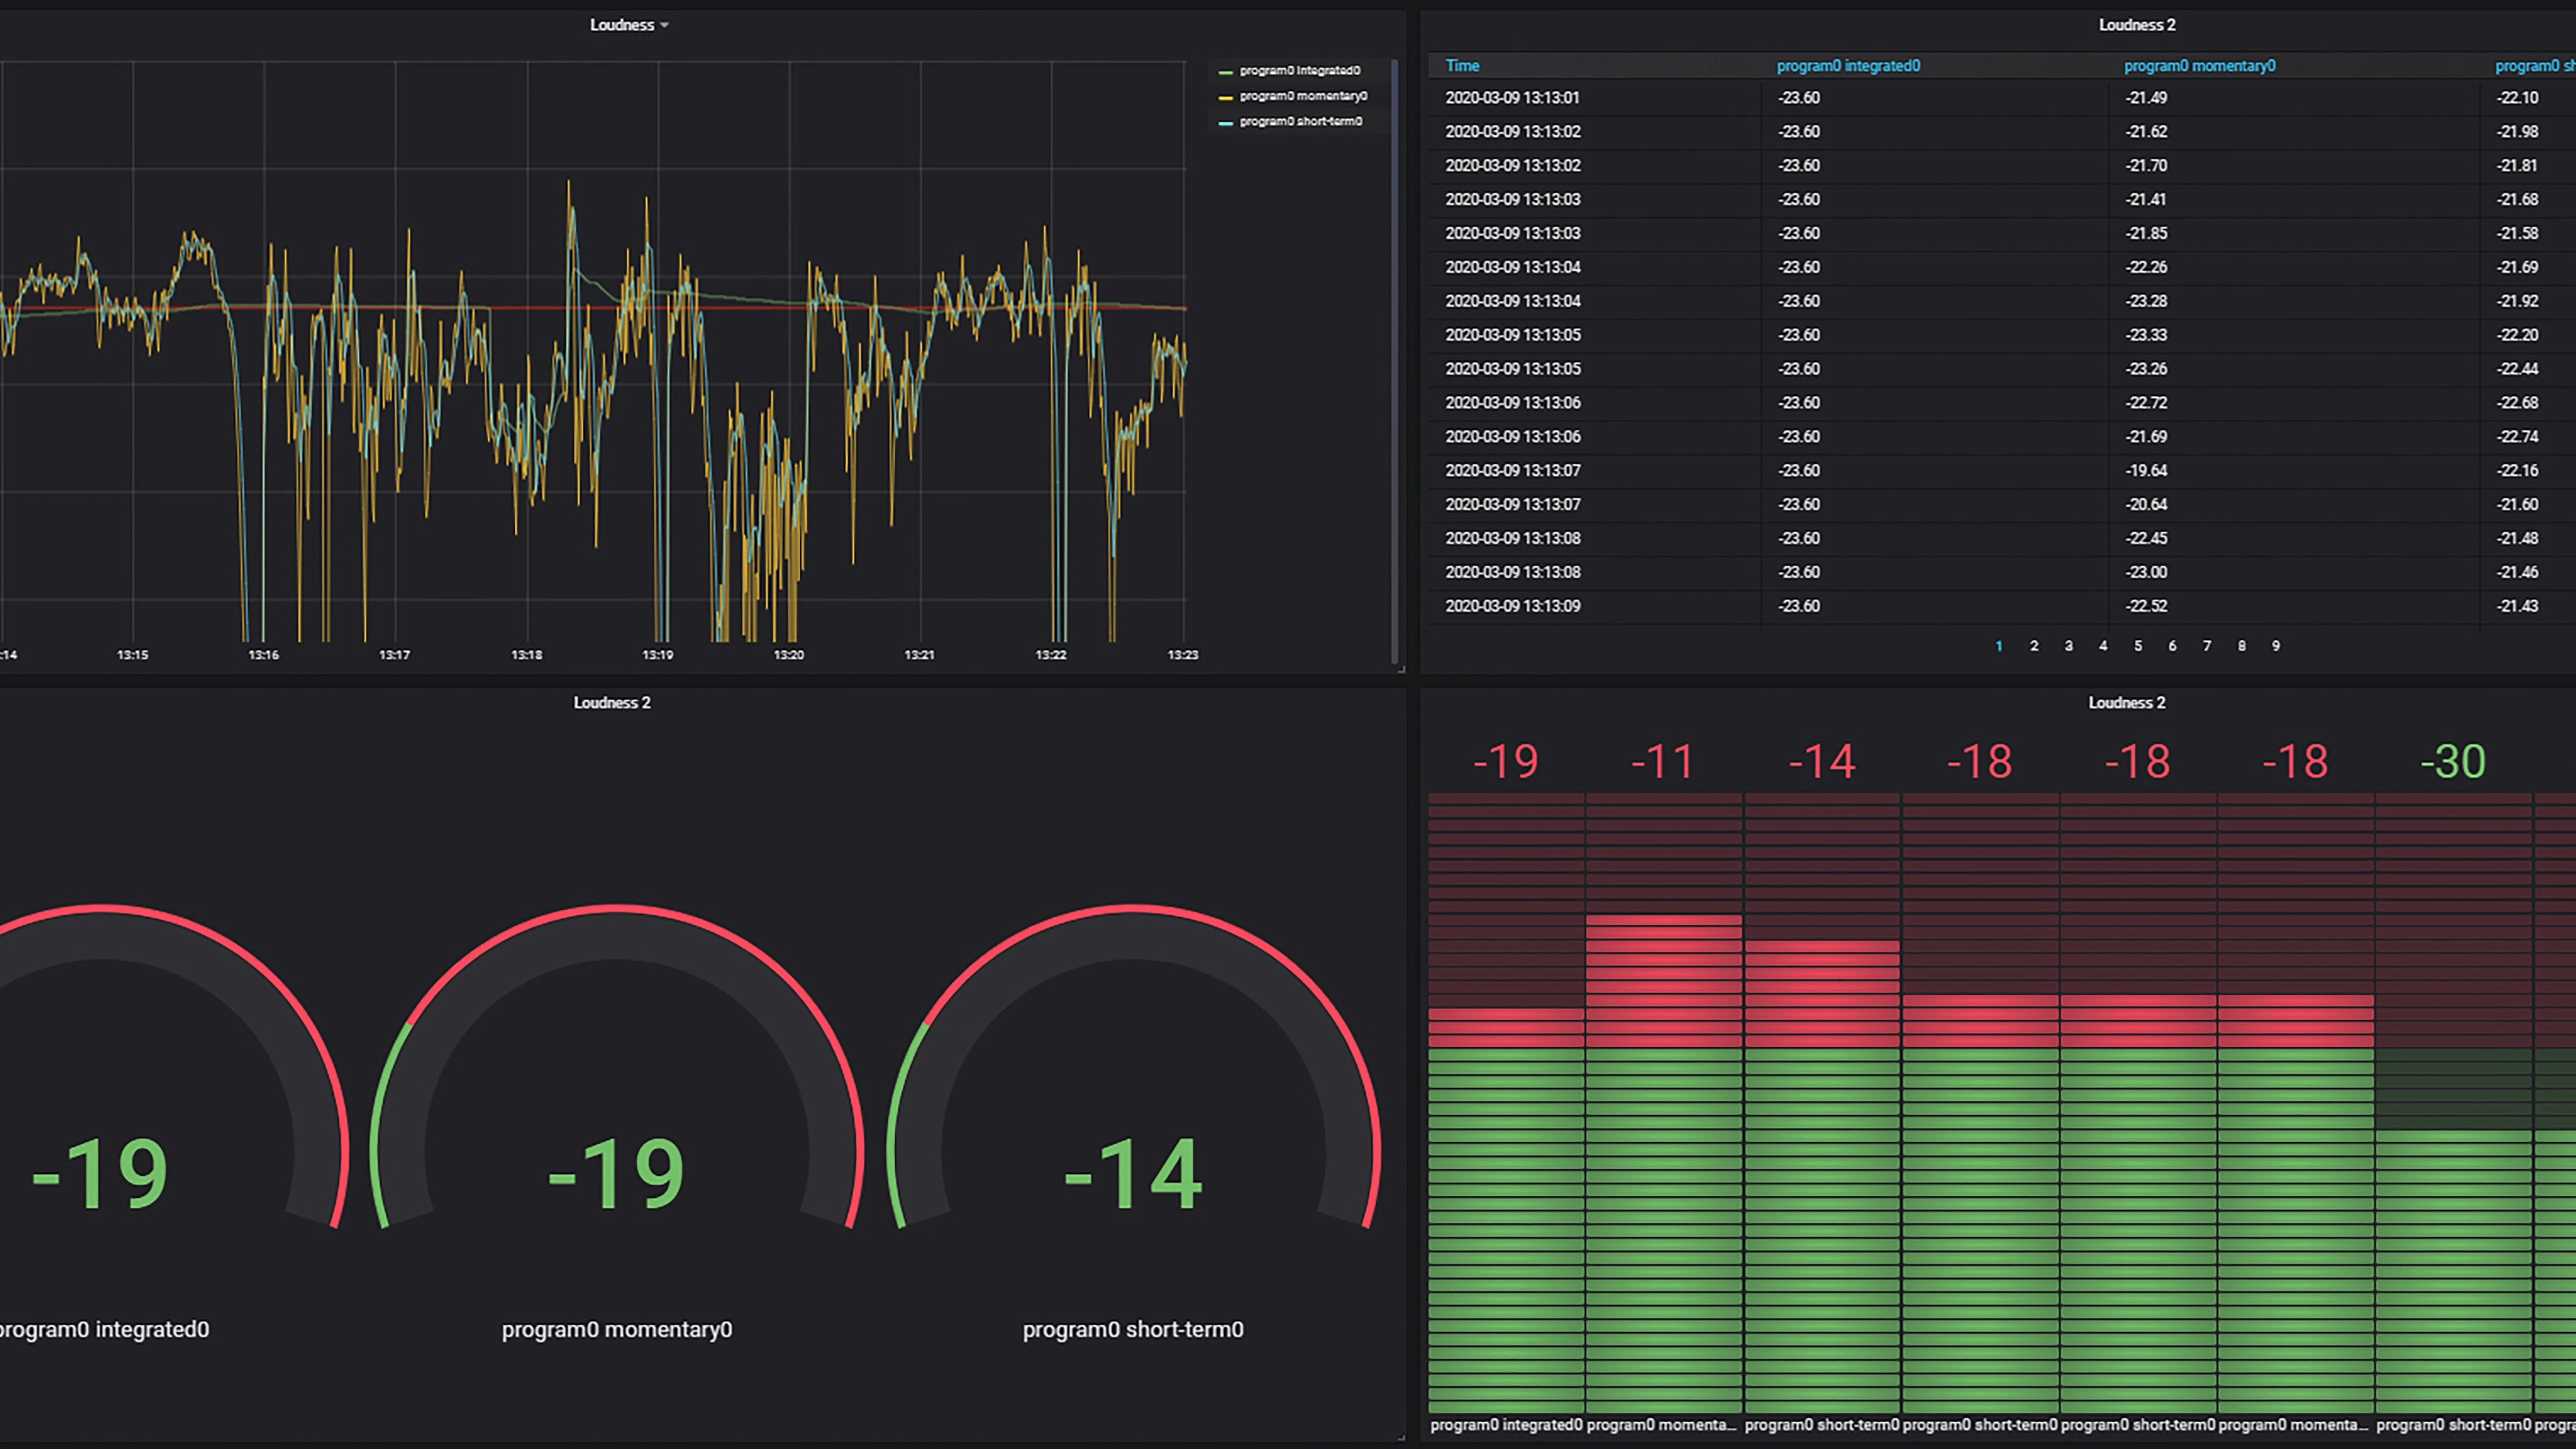Select table page 5 in pagination
This screenshot has width=2576, height=1449.
2137,646
